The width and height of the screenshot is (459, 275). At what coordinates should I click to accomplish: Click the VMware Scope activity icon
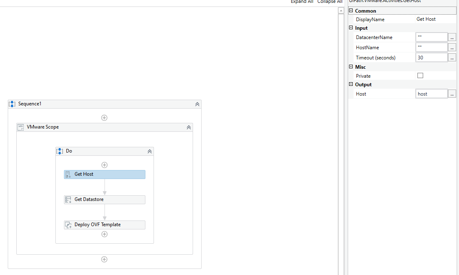coord(21,127)
